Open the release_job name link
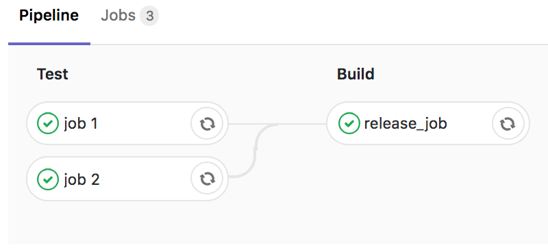The width and height of the screenshot is (548, 252). pyautogui.click(x=406, y=124)
